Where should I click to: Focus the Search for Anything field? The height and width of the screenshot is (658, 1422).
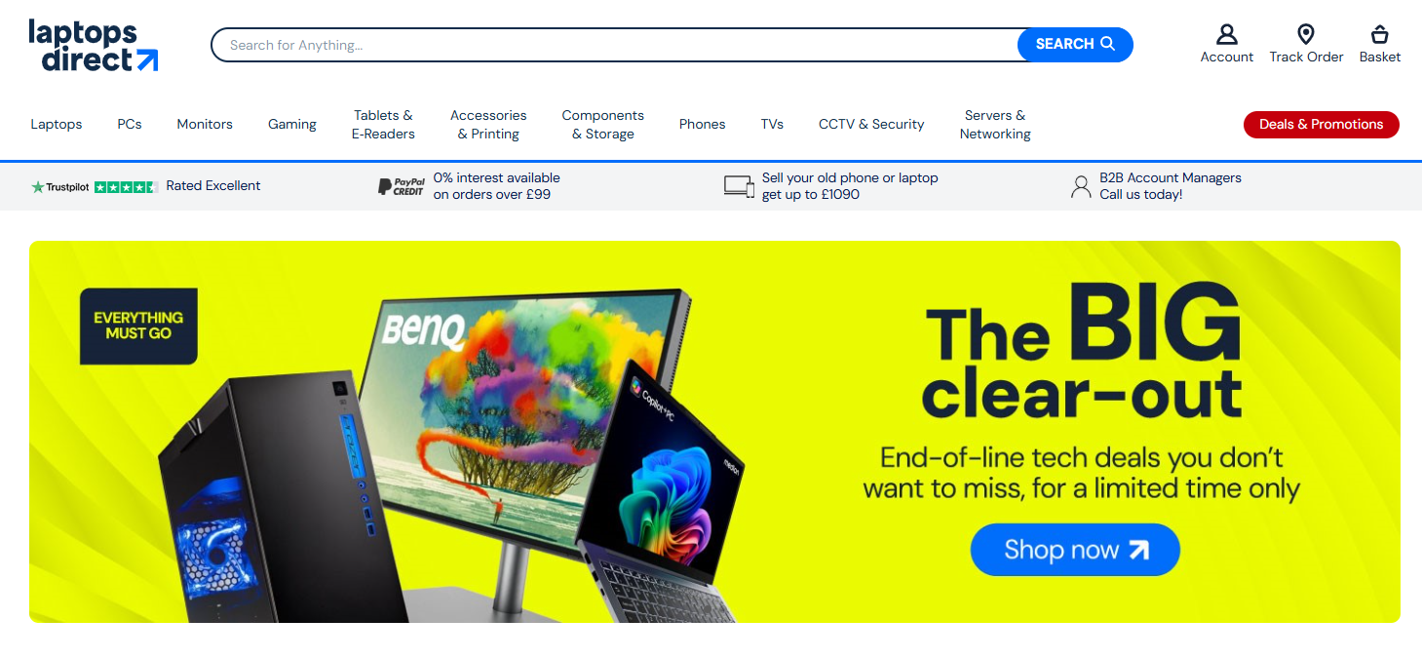coord(616,45)
